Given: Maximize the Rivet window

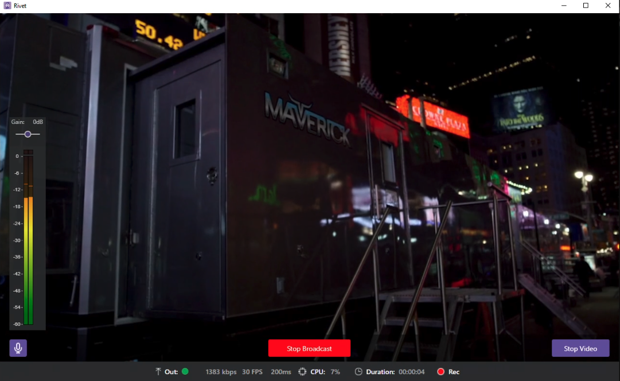Looking at the screenshot, I should click(586, 6).
